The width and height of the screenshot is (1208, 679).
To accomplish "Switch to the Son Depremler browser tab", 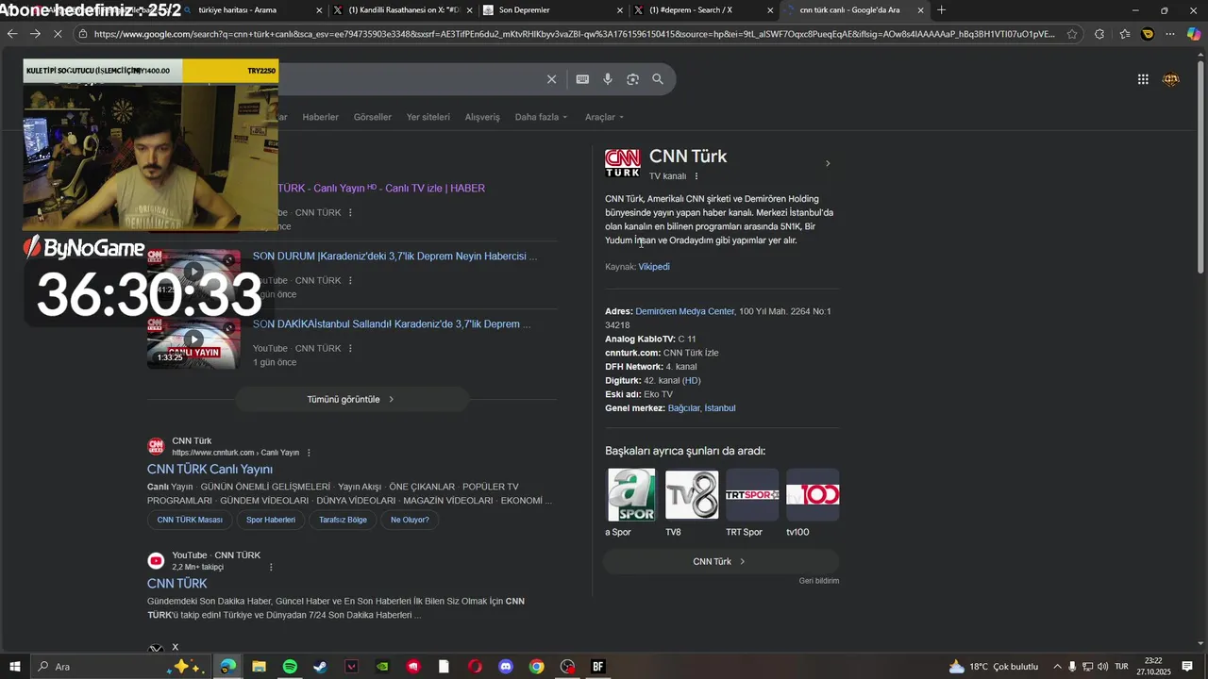I will (x=551, y=10).
